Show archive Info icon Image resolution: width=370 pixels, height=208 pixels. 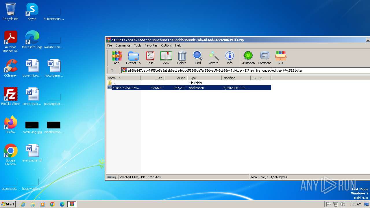[230, 57]
